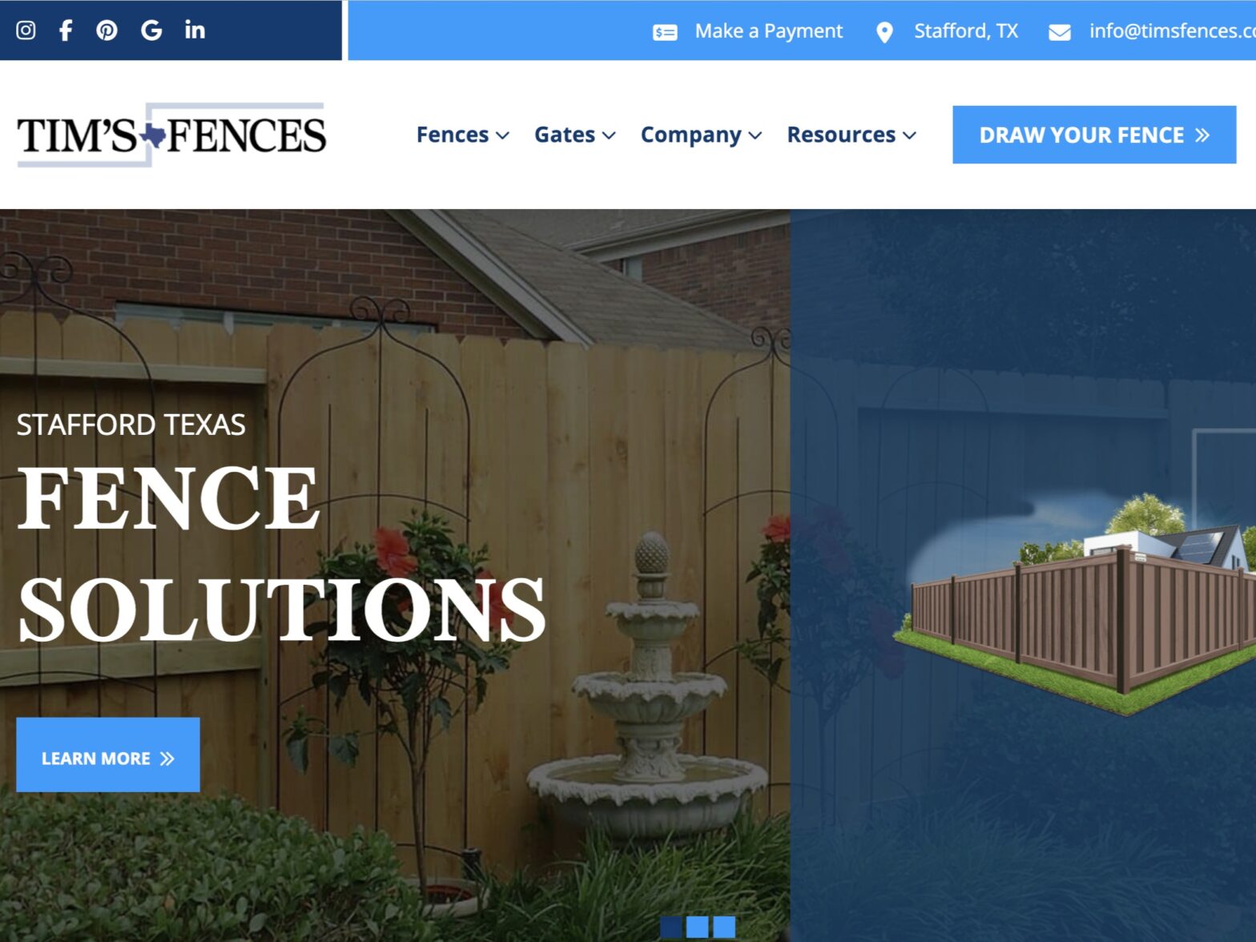Expand the Resources dropdown chevron

click(x=909, y=135)
